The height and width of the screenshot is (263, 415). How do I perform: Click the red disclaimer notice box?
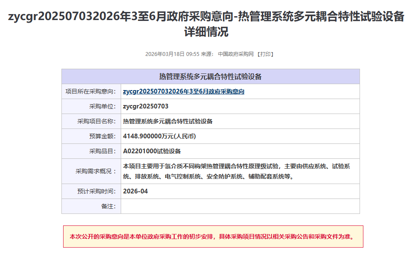click(213, 237)
